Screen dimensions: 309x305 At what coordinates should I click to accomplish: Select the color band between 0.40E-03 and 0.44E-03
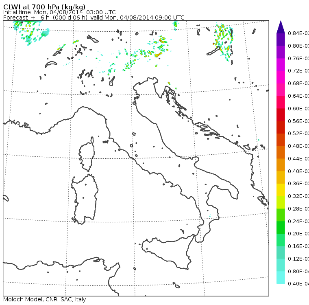(x=281, y=165)
